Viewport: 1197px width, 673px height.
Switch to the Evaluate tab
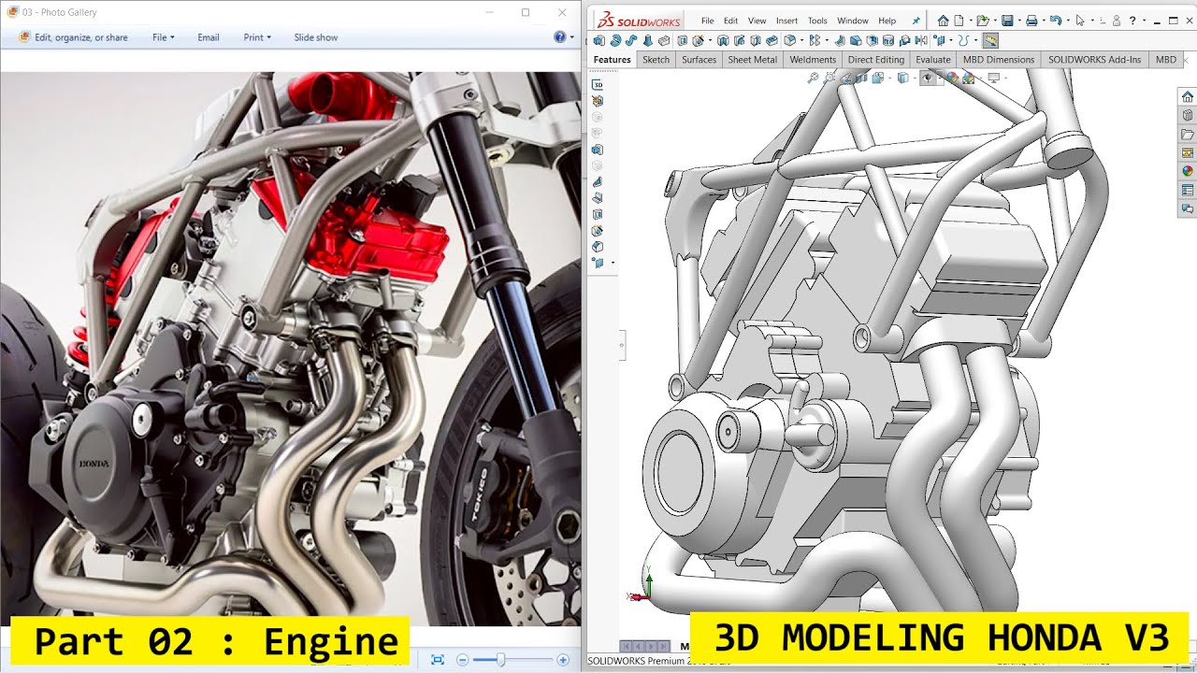pos(932,60)
